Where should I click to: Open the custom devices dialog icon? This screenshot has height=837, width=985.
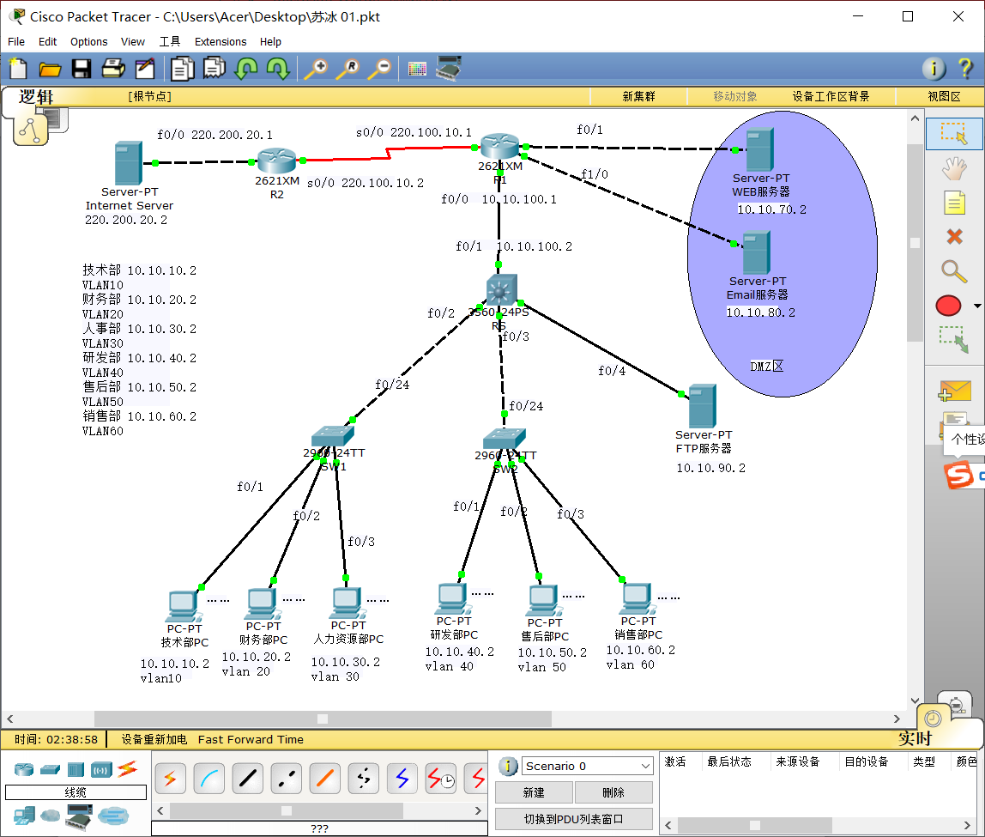click(x=449, y=68)
